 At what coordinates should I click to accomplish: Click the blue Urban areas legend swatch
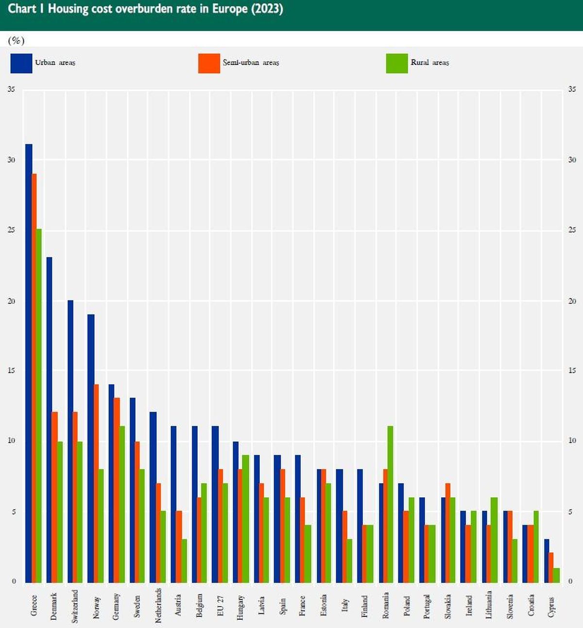pos(21,63)
